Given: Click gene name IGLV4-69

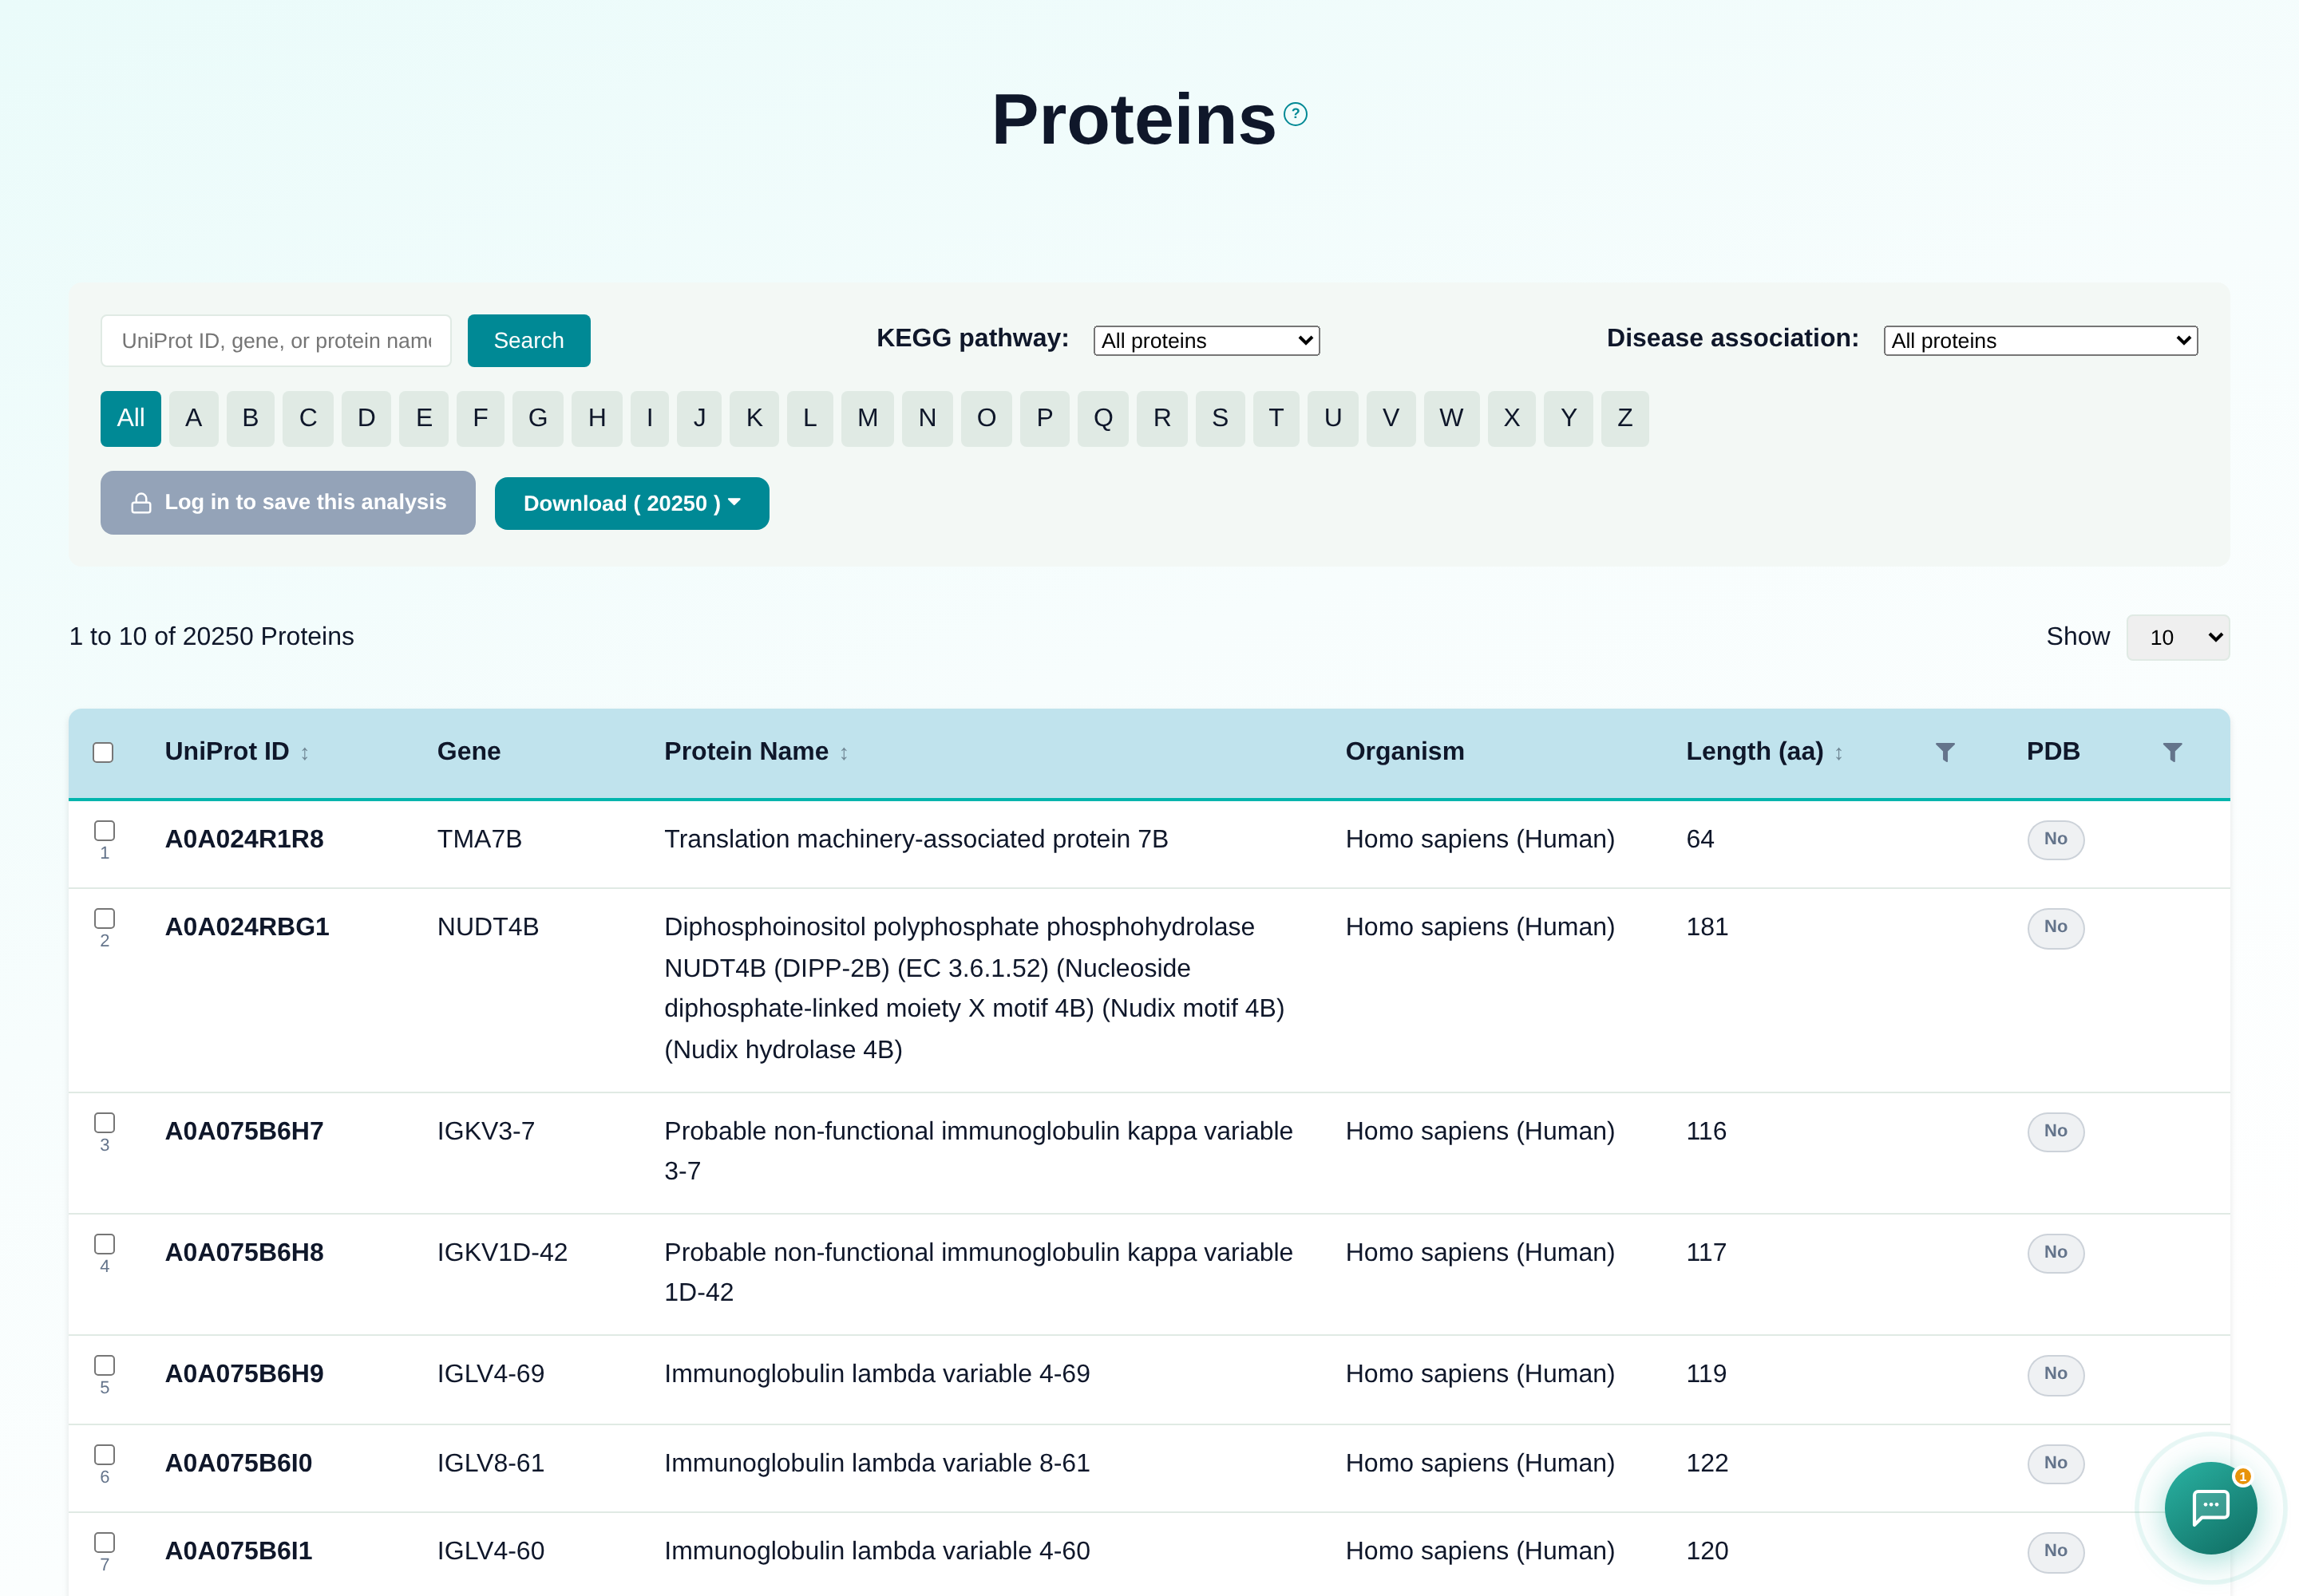Looking at the screenshot, I should coord(490,1374).
